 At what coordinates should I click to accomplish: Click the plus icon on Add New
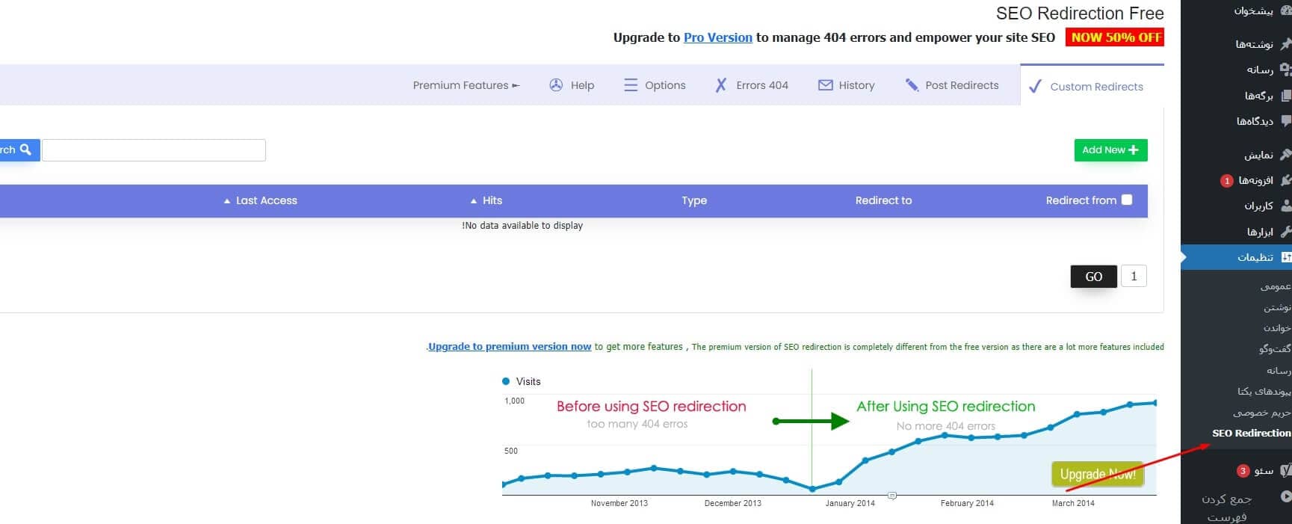(x=1134, y=150)
